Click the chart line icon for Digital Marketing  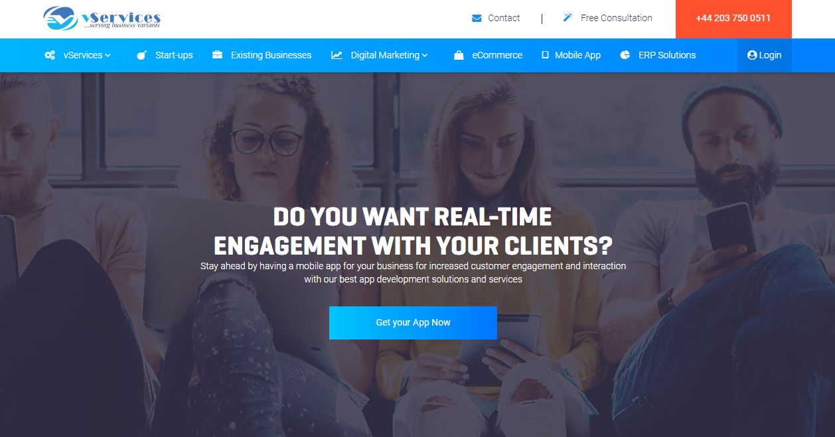coord(337,55)
